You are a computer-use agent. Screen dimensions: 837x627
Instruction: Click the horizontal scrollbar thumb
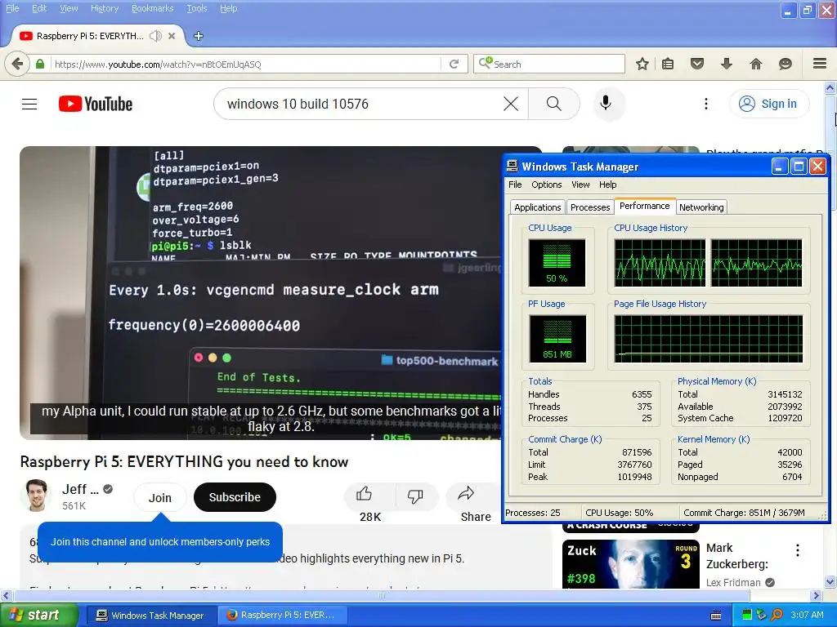381,595
